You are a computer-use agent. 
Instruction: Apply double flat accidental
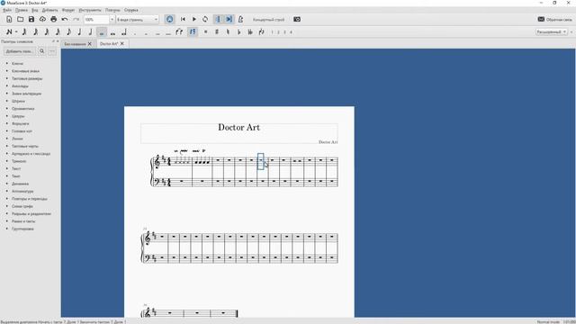[250, 32]
